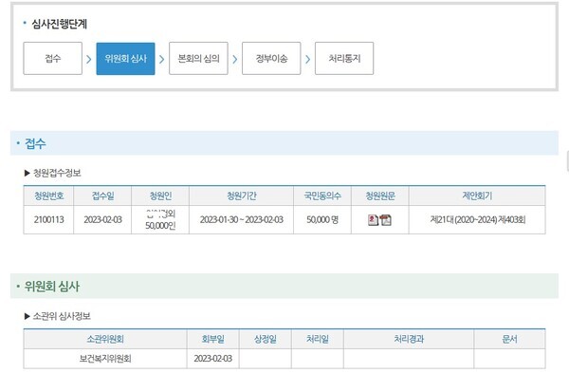Click the 소관위원회 column header
Screen dimensions: 569x373
(x=105, y=339)
